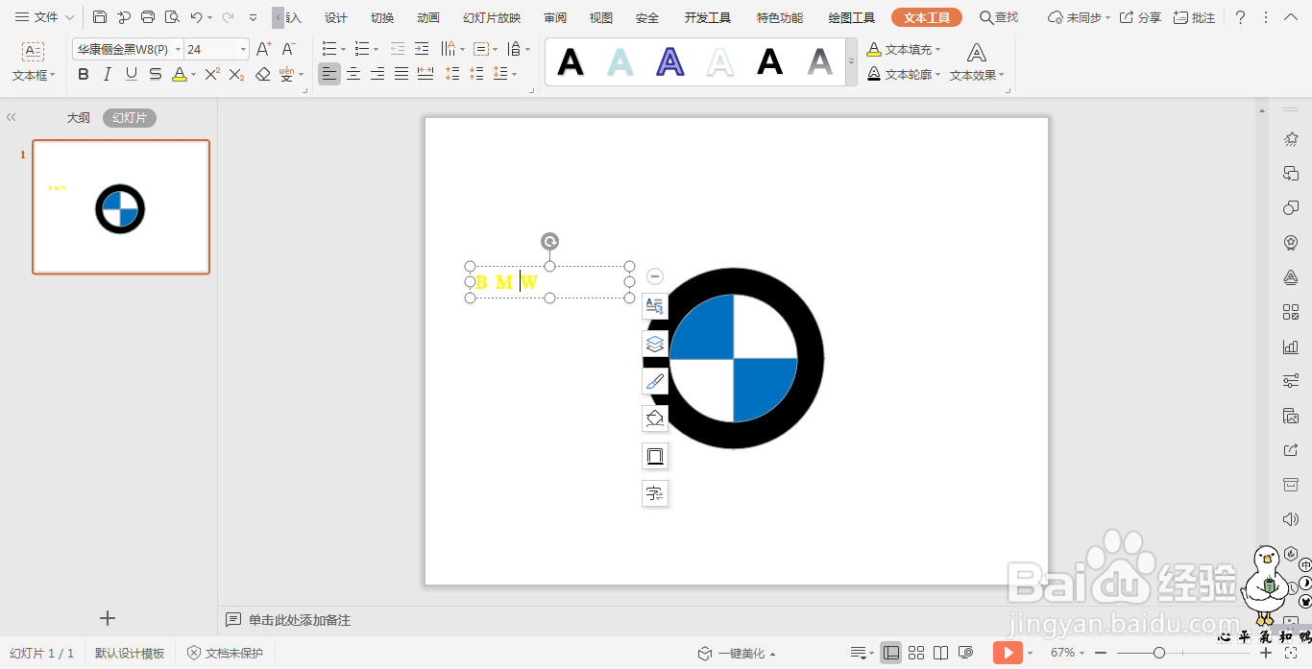This screenshot has height=669, width=1312.
Task: Apply superscript X² formatting
Action: pos(212,74)
